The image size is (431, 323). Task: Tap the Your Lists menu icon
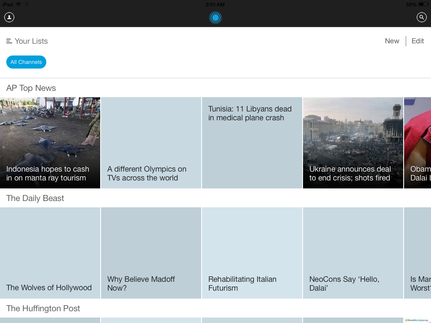tap(9, 41)
